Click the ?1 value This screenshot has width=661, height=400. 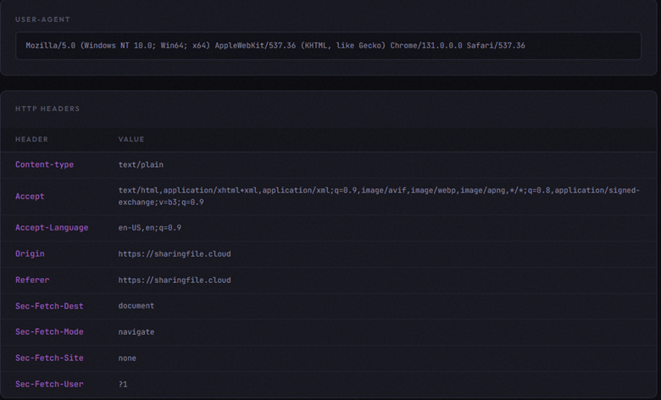[123, 384]
